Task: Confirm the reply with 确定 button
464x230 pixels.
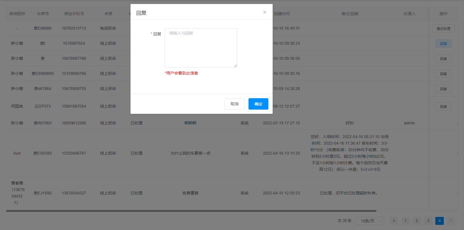Action: [258, 104]
